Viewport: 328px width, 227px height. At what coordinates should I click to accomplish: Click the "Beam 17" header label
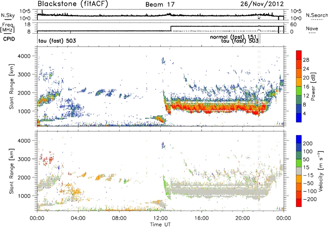click(x=160, y=5)
